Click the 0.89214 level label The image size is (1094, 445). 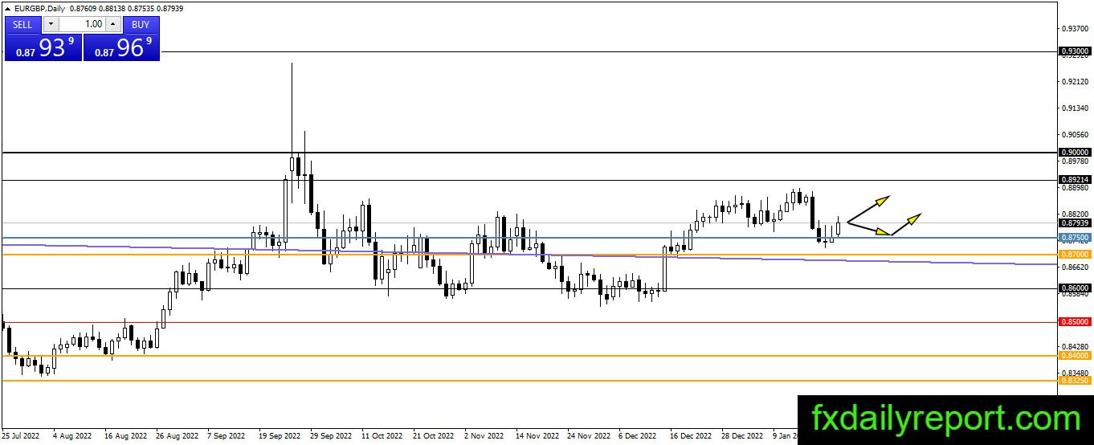[1075, 180]
